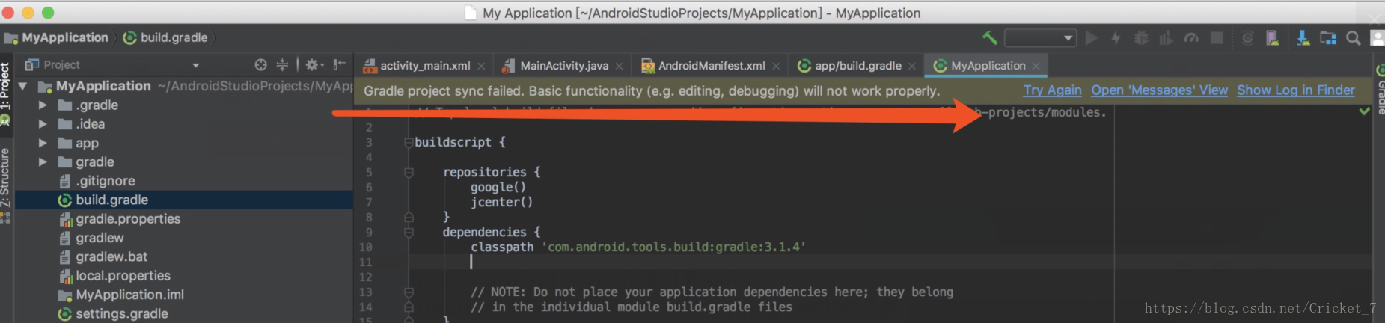Click the Scroll from Source target icon
Screen dimensions: 1385x323
(260, 64)
